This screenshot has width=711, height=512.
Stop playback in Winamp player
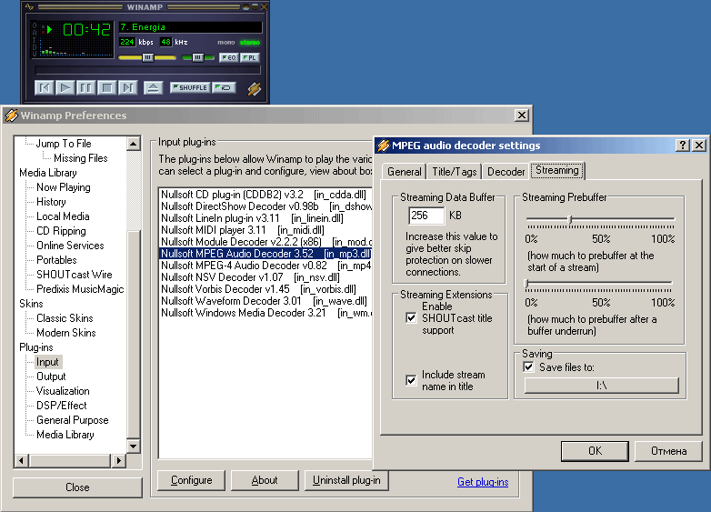(107, 87)
